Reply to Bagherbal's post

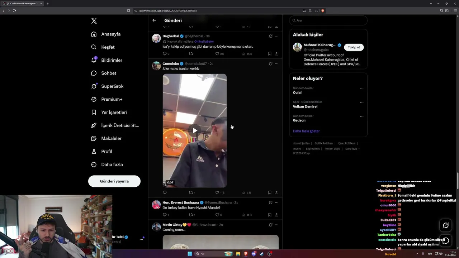[165, 54]
